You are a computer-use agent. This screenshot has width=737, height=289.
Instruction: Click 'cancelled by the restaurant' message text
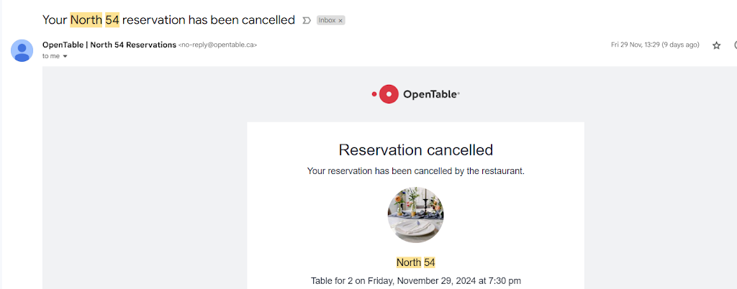coord(415,171)
